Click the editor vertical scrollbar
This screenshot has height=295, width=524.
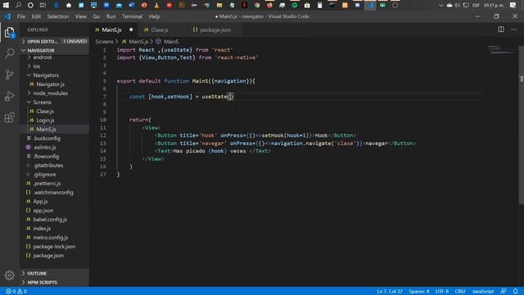click(x=521, y=125)
